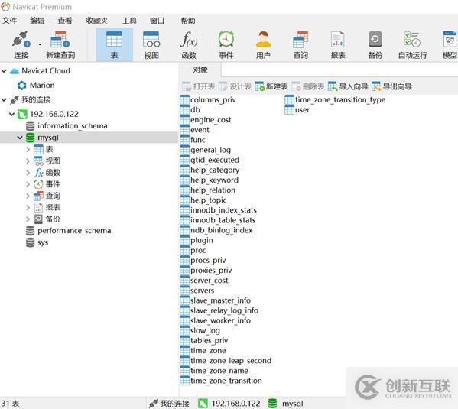Click the Query (查询) toolbar icon
The width and height of the screenshot is (458, 409).
point(300,40)
